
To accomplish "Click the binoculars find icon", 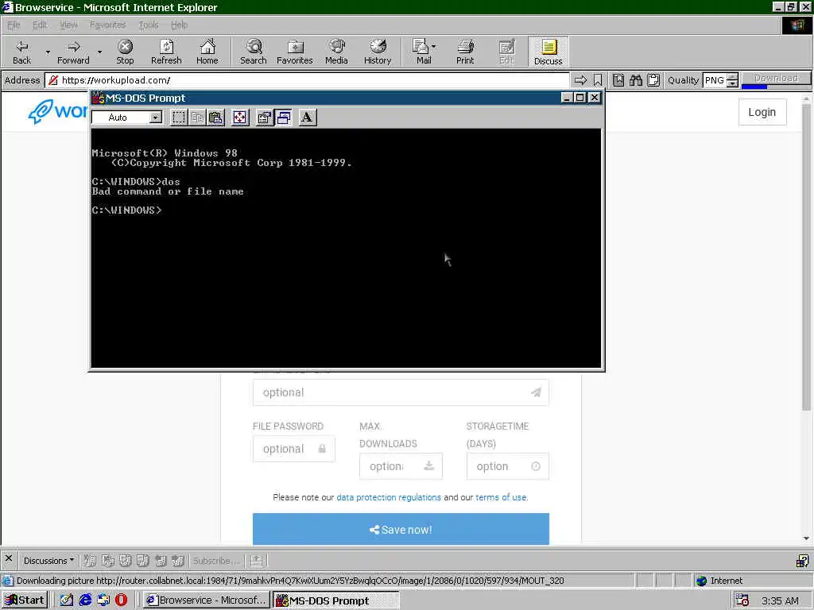I will (x=636, y=80).
